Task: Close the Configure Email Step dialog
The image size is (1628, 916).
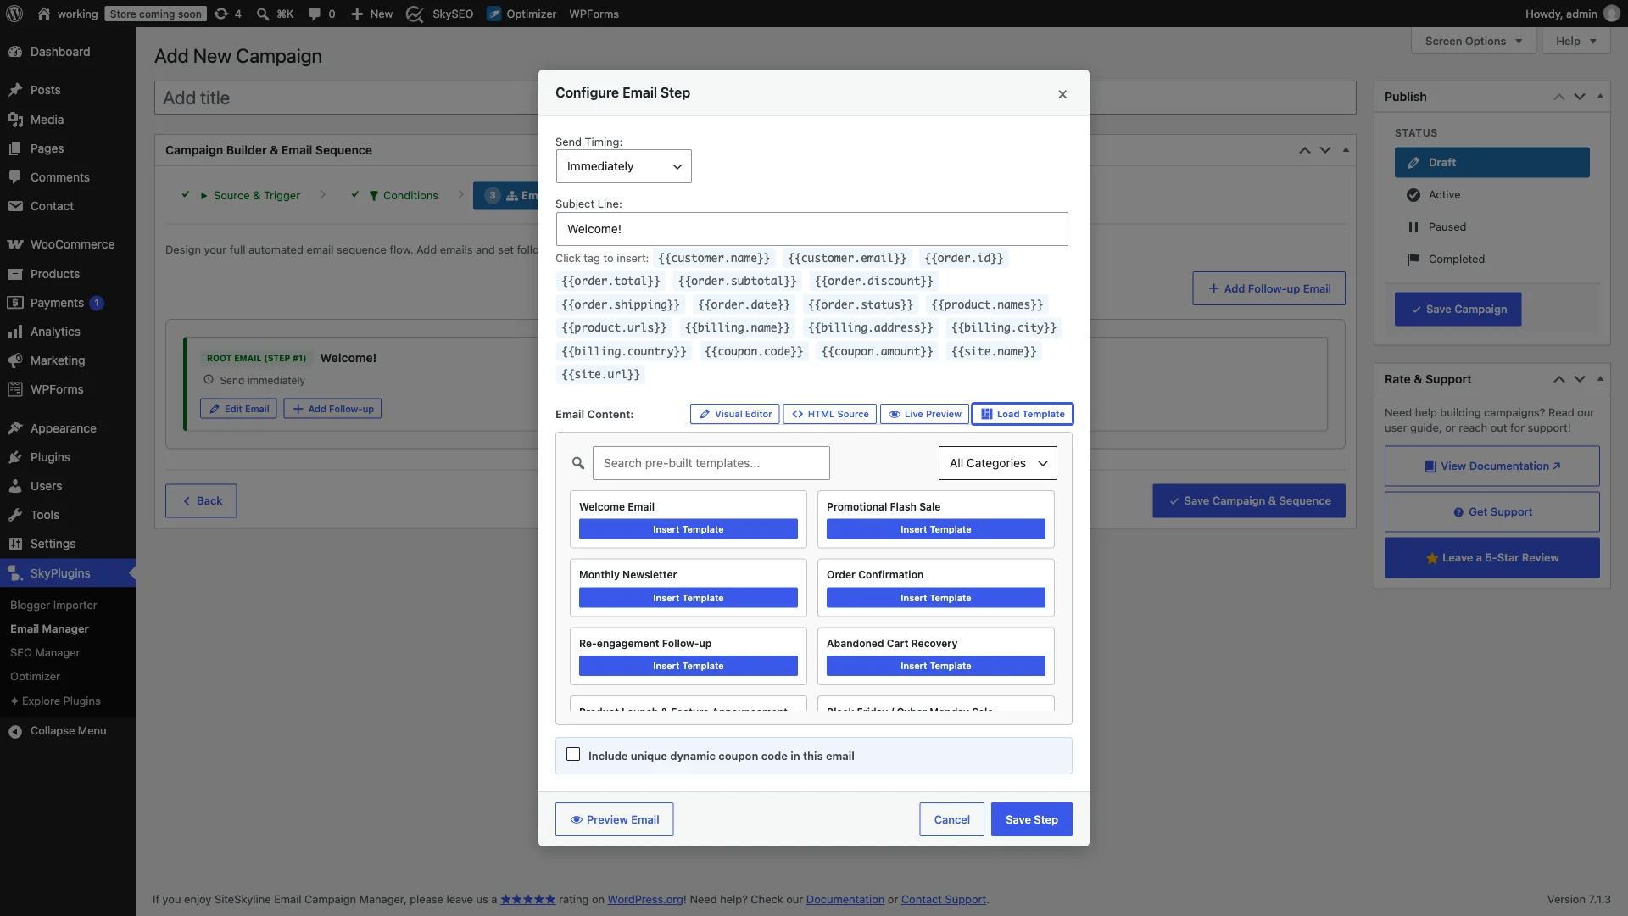Action: pyautogui.click(x=1062, y=94)
